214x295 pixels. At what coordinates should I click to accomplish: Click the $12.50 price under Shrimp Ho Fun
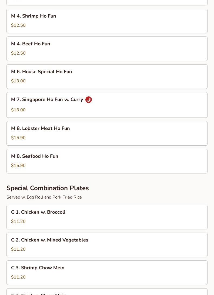point(18,25)
